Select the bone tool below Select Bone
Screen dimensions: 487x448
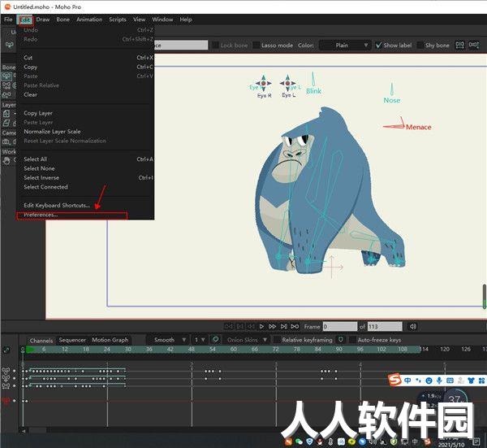[6, 85]
